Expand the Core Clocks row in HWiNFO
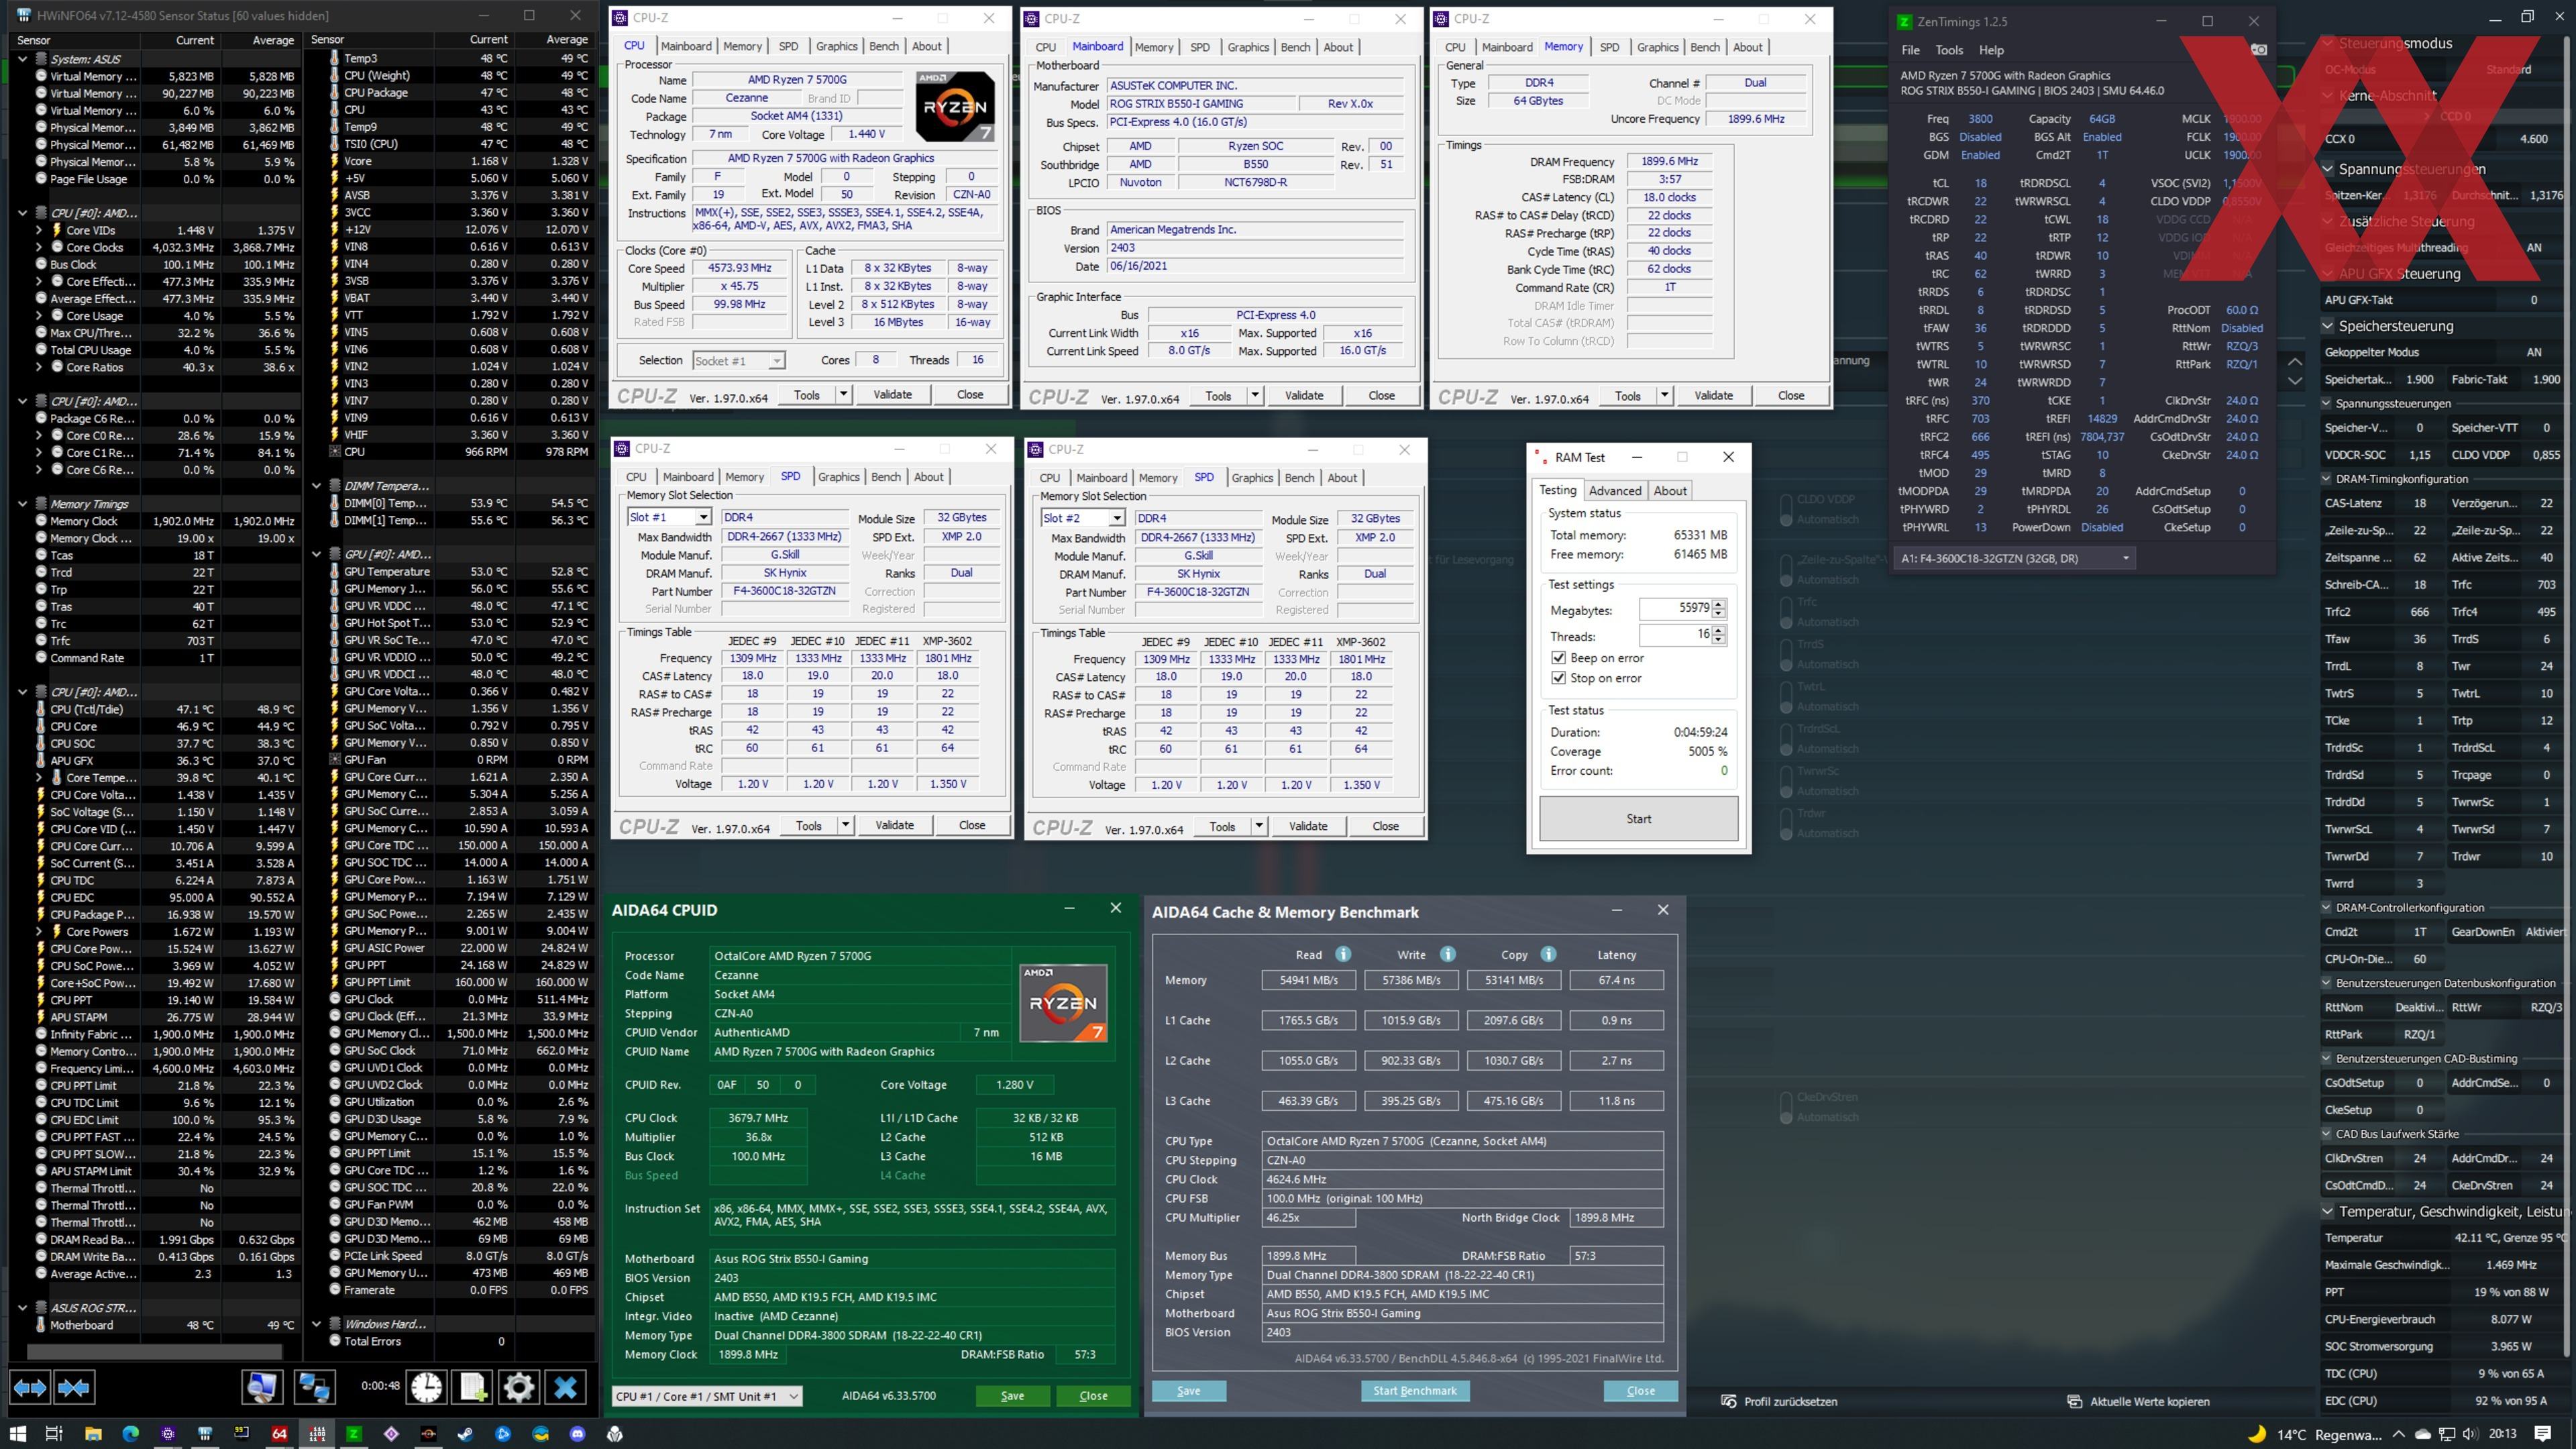The image size is (2576, 1449). pos(39,247)
